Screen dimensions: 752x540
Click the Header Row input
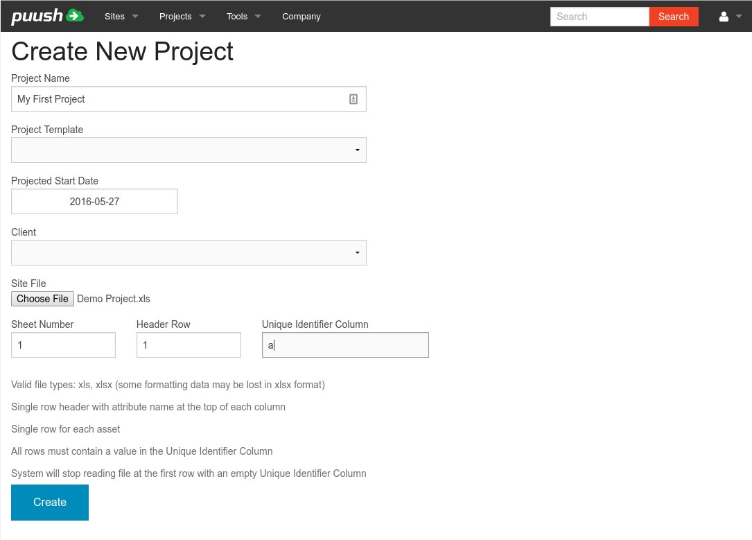[189, 345]
